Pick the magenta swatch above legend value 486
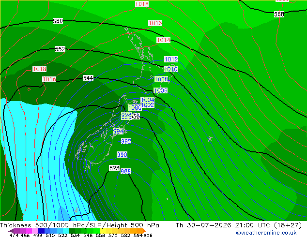The image size is (307, 237). coord(29,231)
